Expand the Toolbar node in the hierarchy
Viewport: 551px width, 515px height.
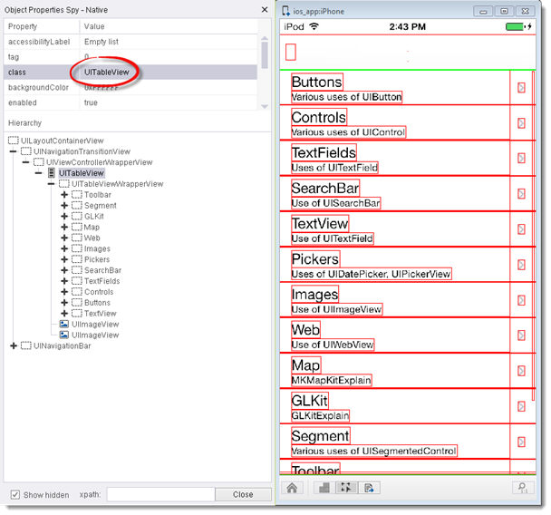click(x=64, y=195)
